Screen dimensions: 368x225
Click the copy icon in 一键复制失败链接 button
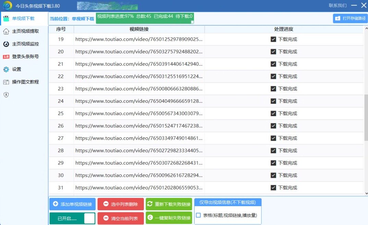click(x=150, y=217)
